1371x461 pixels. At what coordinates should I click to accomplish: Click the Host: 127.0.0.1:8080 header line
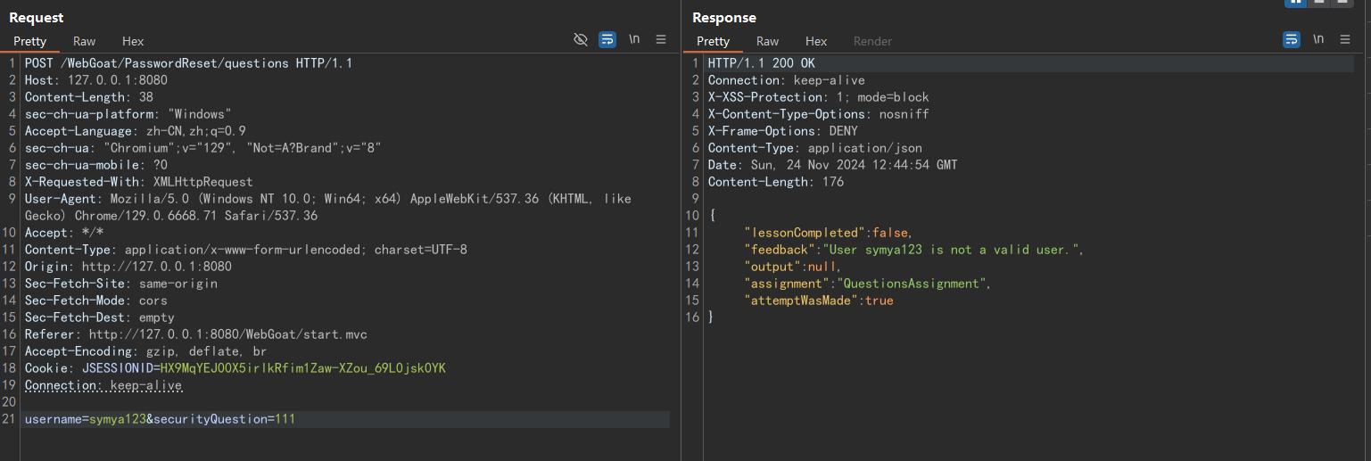point(95,80)
